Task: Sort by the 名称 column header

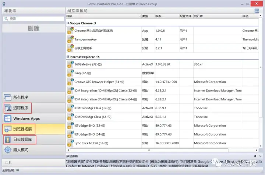Action: click(x=103, y=16)
